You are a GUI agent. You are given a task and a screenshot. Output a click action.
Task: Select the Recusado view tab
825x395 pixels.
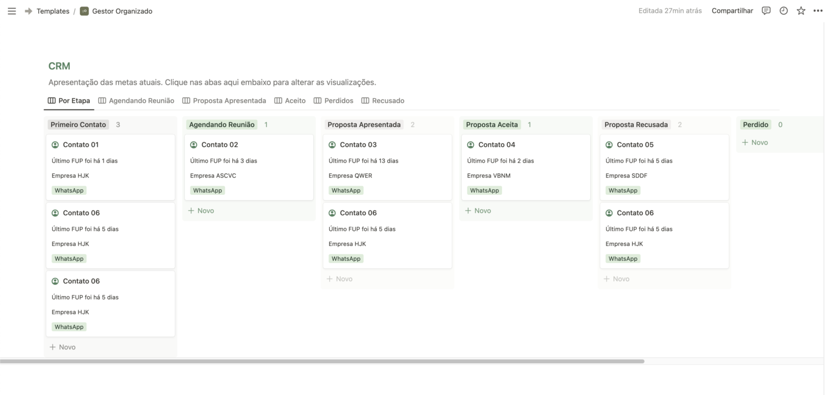coord(382,100)
